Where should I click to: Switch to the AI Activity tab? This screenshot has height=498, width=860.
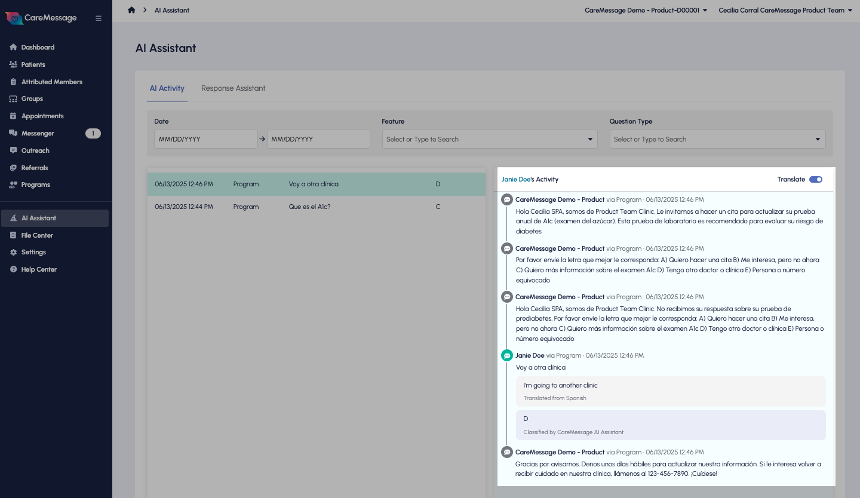[x=167, y=88]
